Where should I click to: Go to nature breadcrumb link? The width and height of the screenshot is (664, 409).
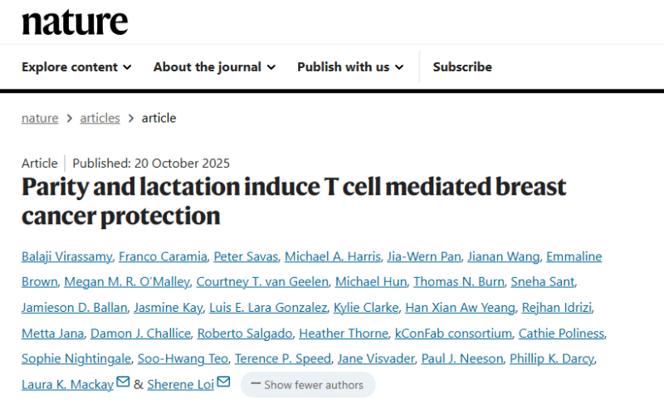click(40, 118)
